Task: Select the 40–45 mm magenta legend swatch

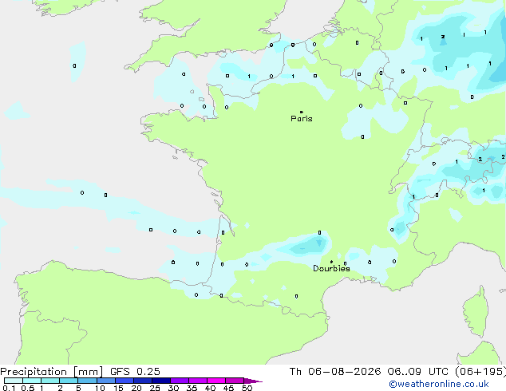Action: [216, 381]
